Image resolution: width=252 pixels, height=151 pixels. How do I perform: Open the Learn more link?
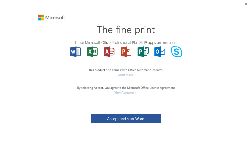click(x=125, y=75)
